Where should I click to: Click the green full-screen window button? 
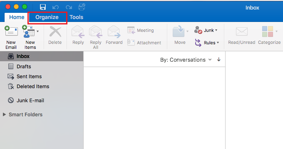point(25,7)
